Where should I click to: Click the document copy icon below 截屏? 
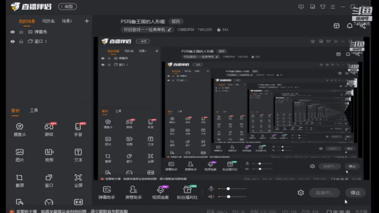[x=19, y=202]
